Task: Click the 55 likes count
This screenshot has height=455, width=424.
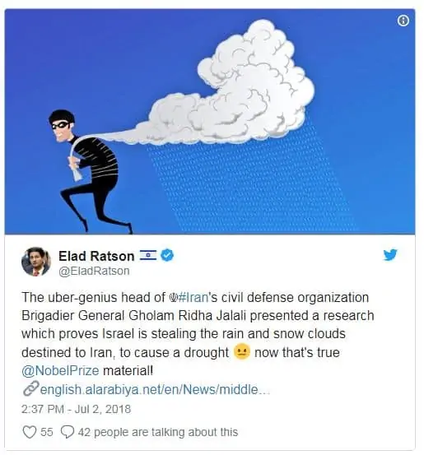Action: point(46,432)
